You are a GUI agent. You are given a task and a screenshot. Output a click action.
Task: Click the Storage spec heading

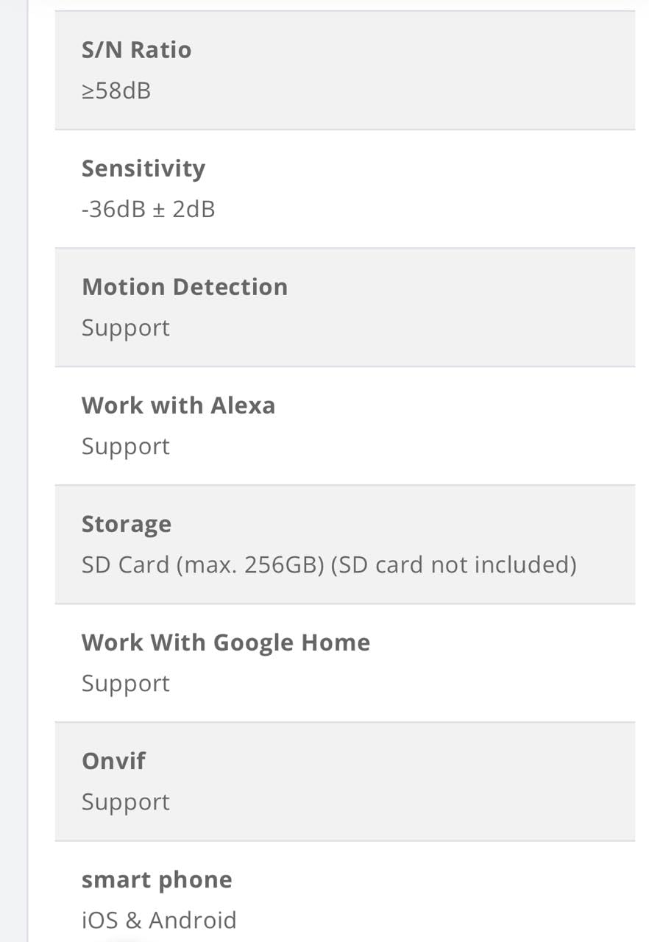[126, 524]
